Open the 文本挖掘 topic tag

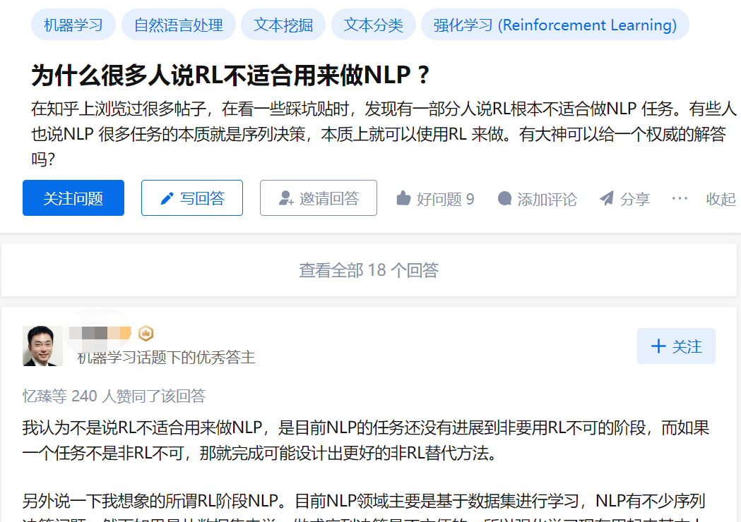[283, 25]
